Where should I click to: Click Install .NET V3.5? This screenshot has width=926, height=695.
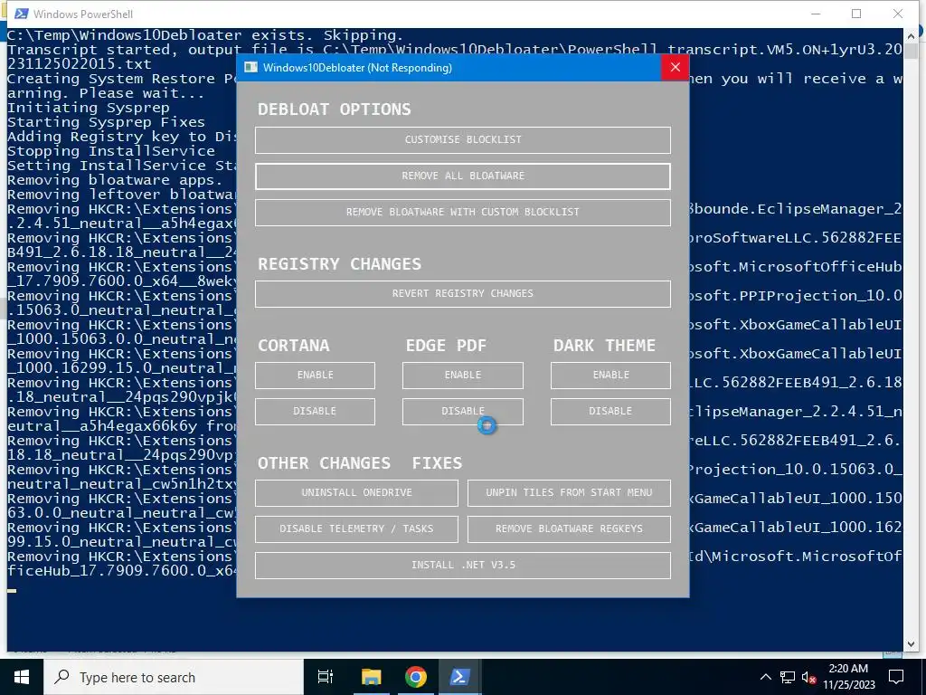[462, 565]
